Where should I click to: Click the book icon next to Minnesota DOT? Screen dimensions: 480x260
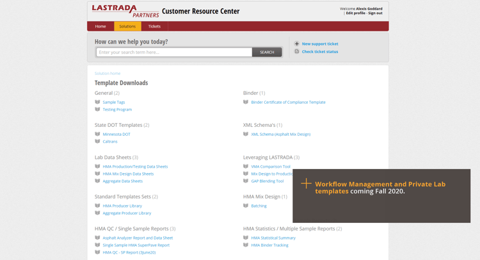[x=97, y=134]
